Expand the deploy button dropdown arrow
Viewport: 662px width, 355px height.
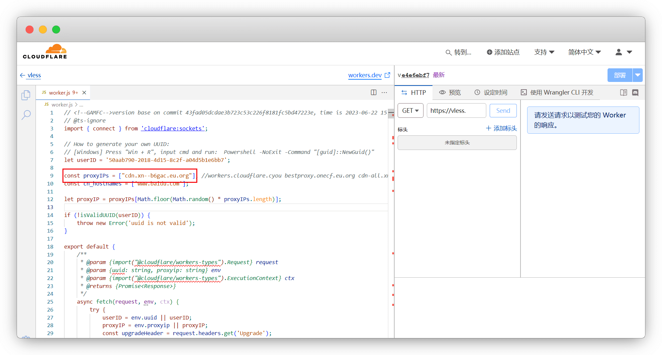point(638,75)
